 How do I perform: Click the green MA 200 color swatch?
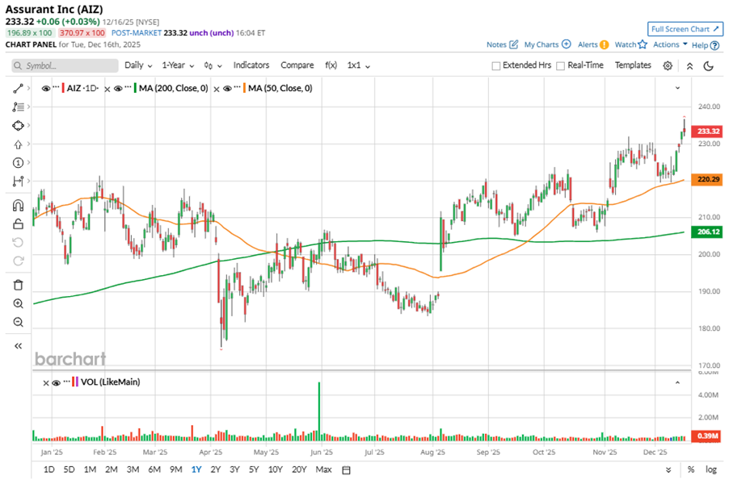pyautogui.click(x=135, y=88)
